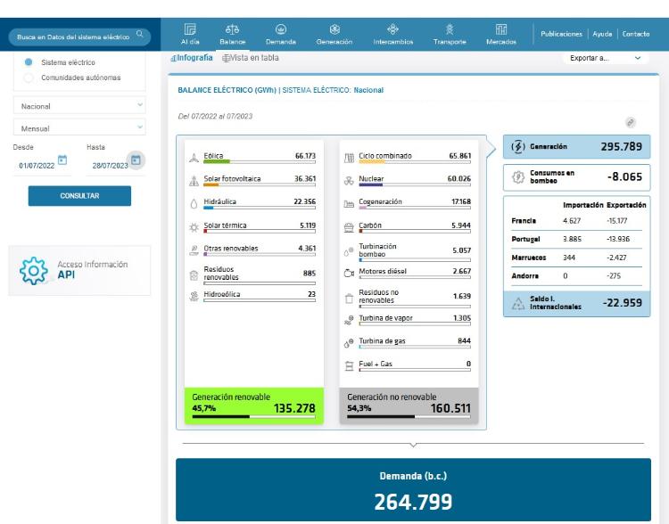Click the Hidráulica water drop icon
The image size is (669, 524).
point(194,204)
